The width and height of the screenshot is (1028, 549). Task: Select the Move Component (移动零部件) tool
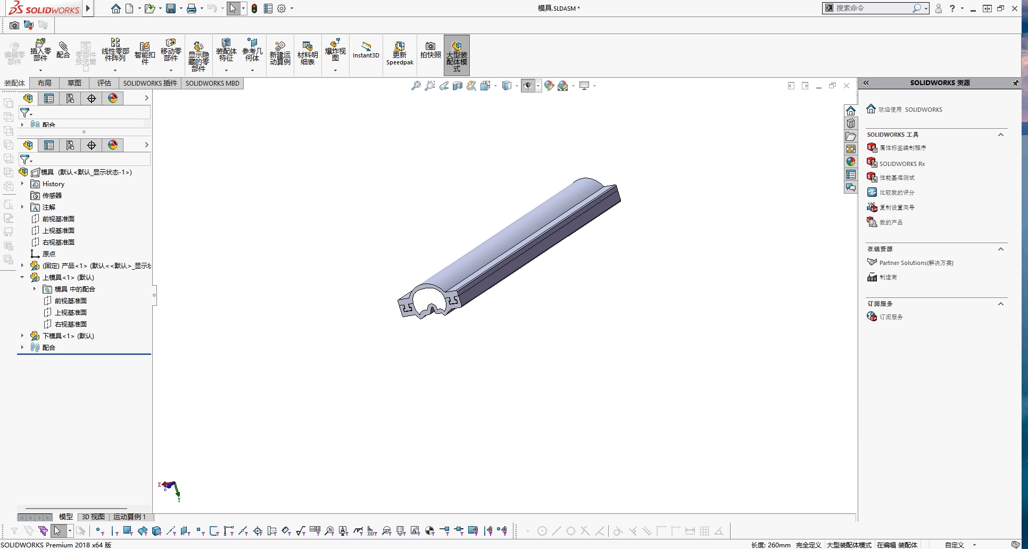[171, 50]
